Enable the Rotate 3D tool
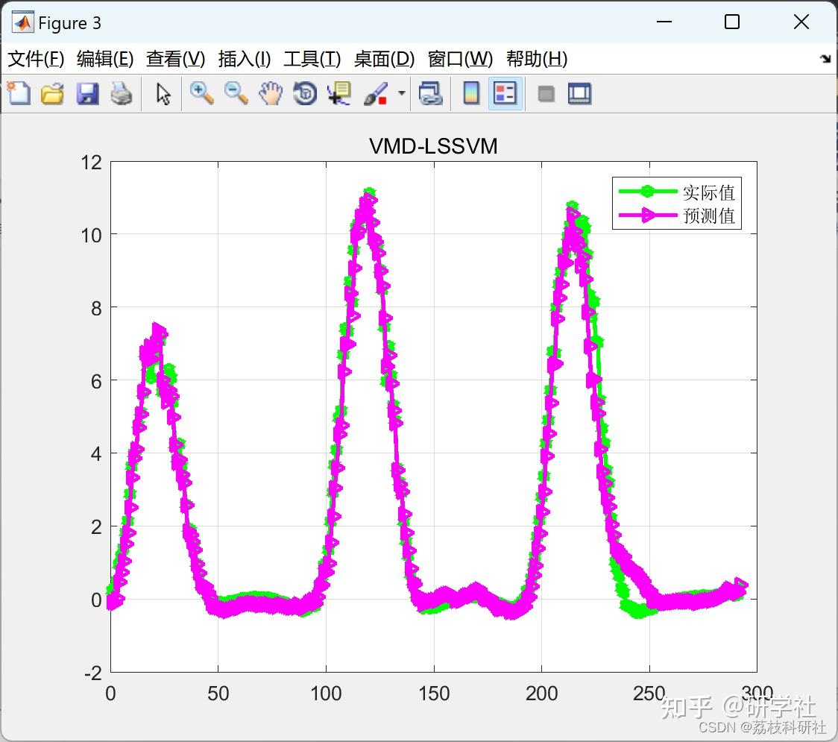The width and height of the screenshot is (838, 742). 305,93
